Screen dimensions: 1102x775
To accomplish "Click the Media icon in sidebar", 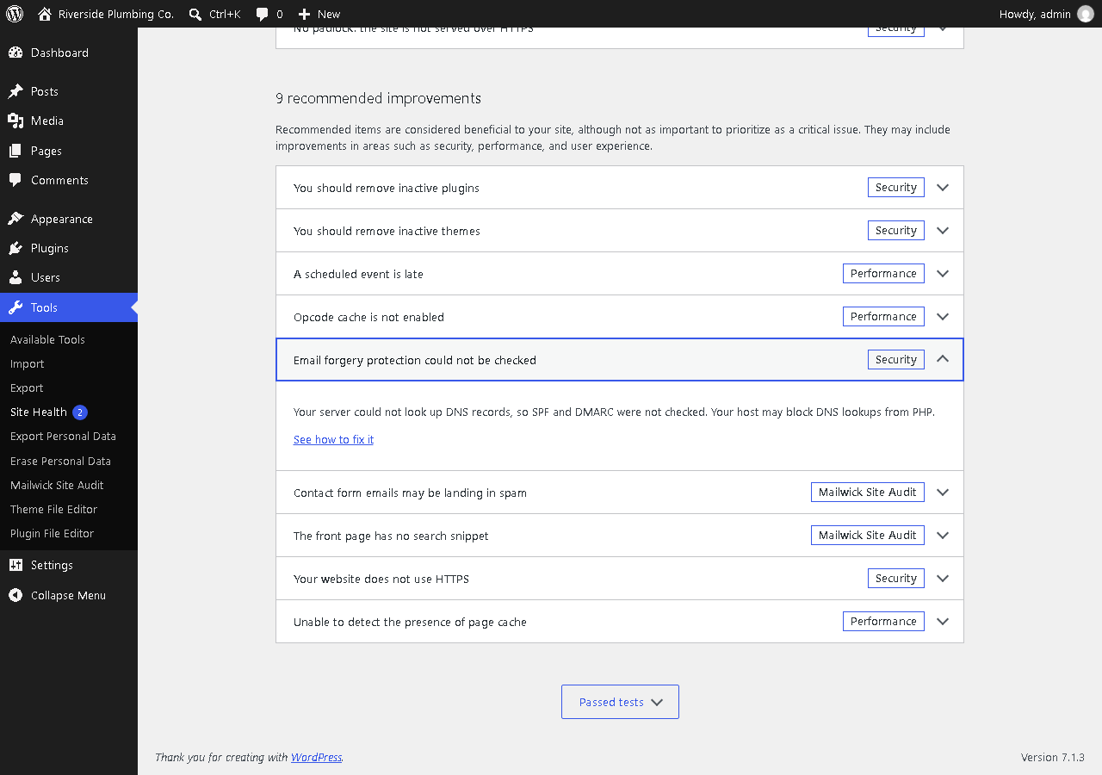I will click(x=15, y=121).
